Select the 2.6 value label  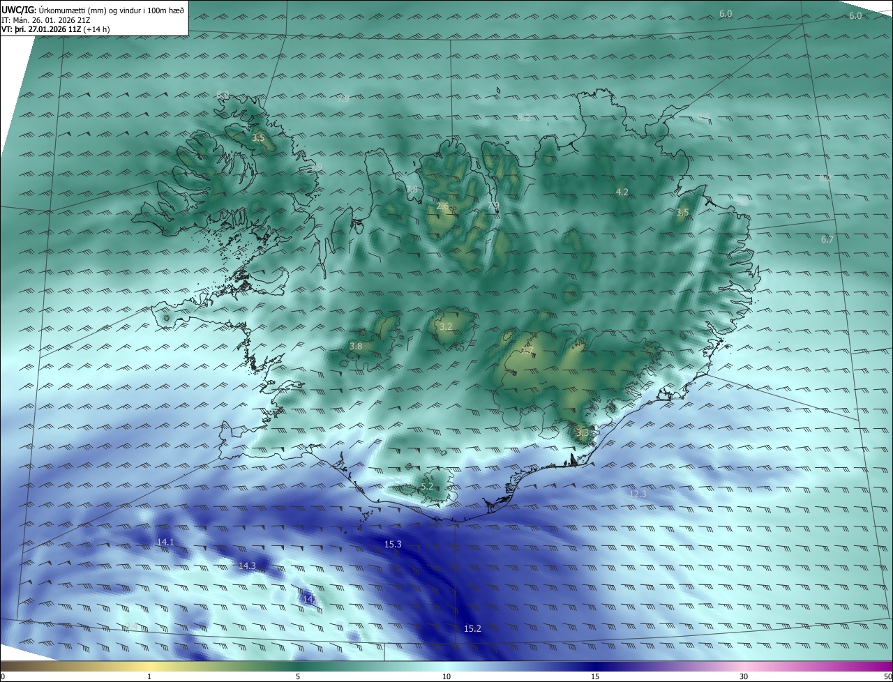click(443, 206)
